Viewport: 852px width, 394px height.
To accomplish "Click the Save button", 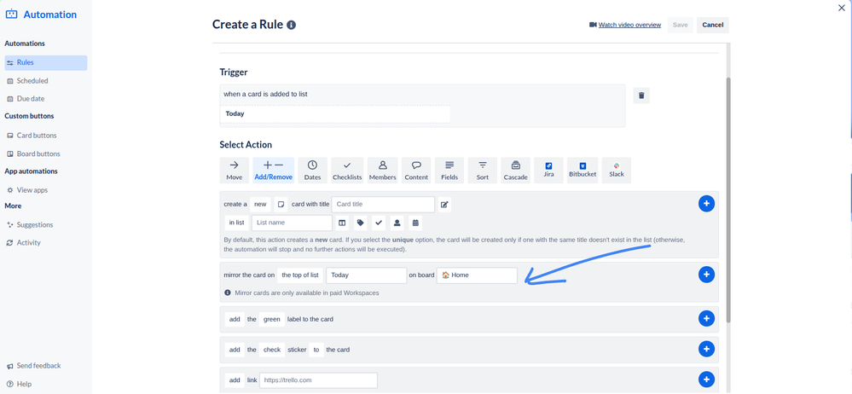I will 681,25.
